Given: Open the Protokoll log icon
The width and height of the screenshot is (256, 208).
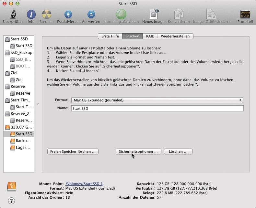Looking at the screenshot, I should 245,14.
